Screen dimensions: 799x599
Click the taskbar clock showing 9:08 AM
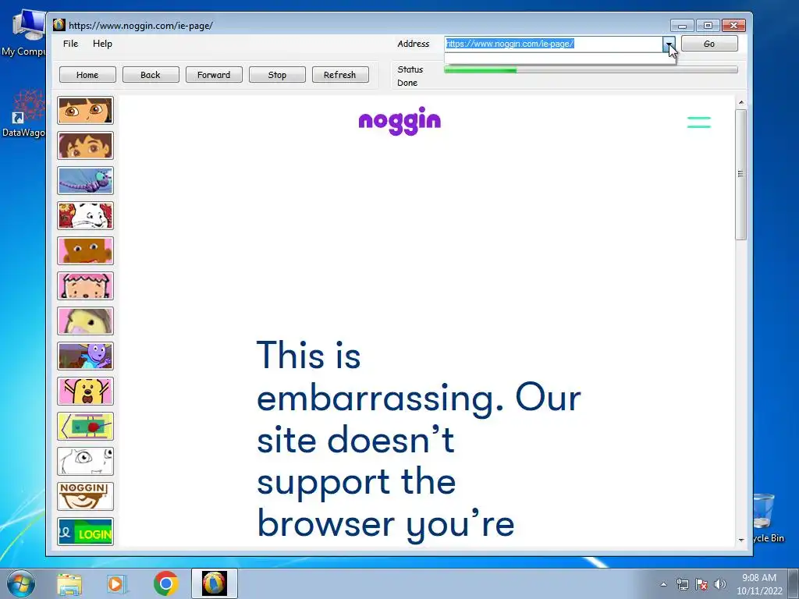759,583
